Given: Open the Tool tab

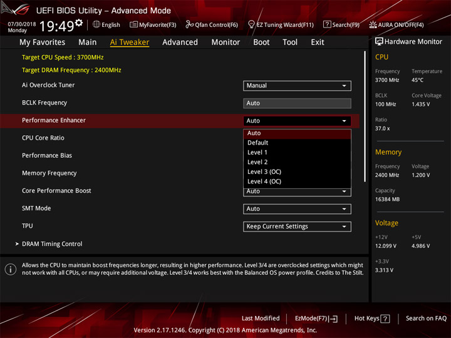Looking at the screenshot, I should pyautogui.click(x=290, y=43).
